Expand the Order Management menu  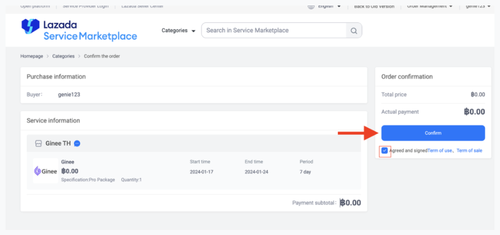[429, 6]
